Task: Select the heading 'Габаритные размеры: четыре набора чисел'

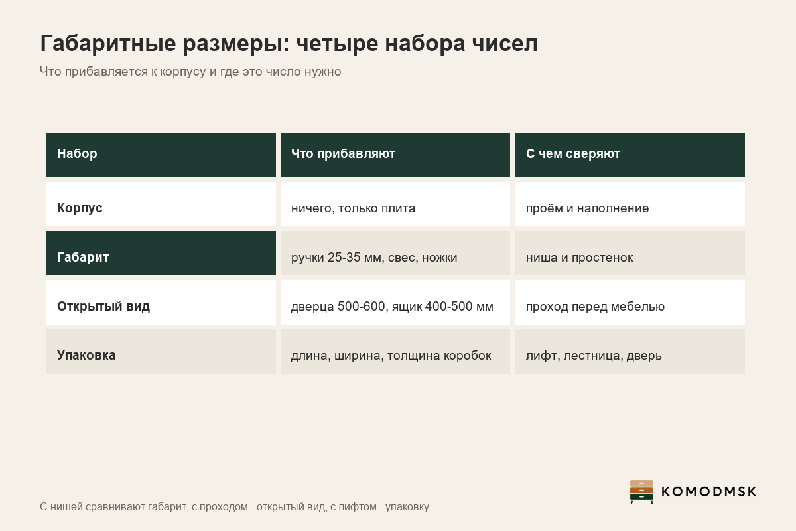Action: click(289, 44)
